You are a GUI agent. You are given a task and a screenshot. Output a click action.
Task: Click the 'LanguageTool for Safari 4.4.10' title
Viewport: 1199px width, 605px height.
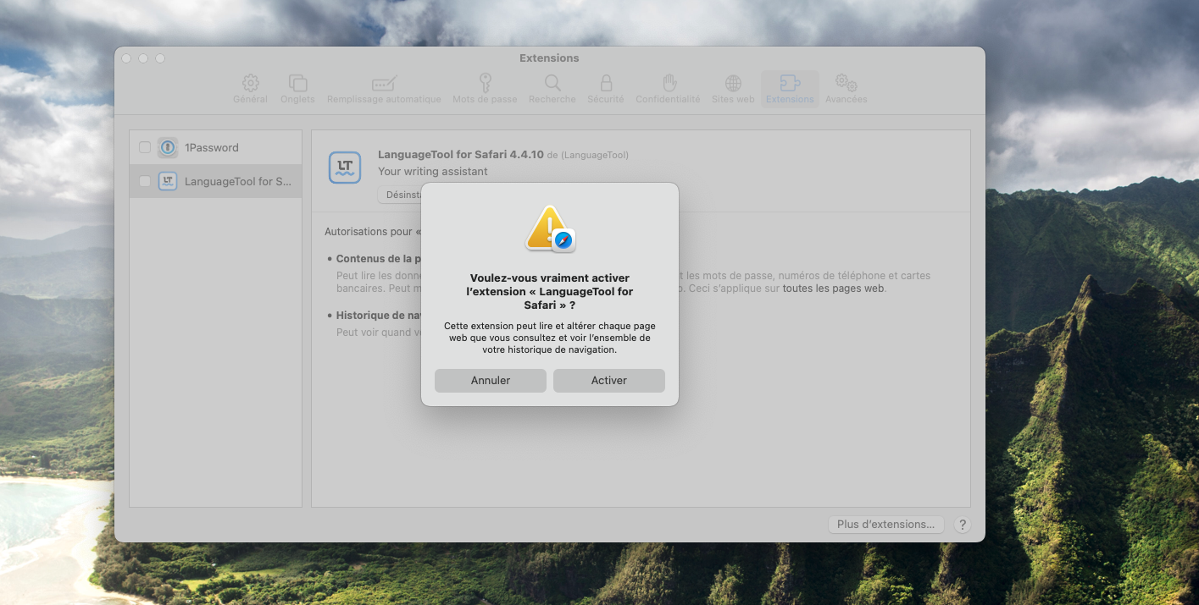(461, 154)
